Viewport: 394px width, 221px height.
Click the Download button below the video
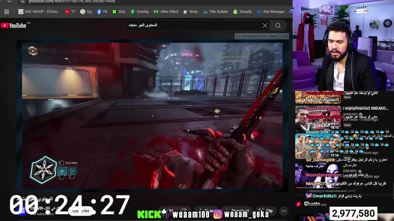click(238, 211)
